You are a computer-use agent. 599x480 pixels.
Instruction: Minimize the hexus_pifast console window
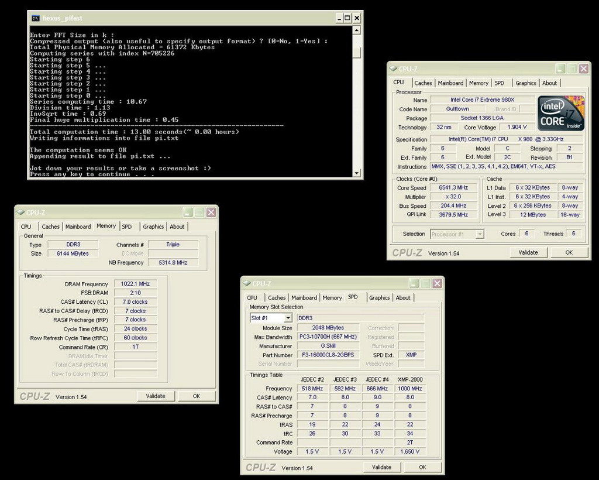tap(339, 18)
